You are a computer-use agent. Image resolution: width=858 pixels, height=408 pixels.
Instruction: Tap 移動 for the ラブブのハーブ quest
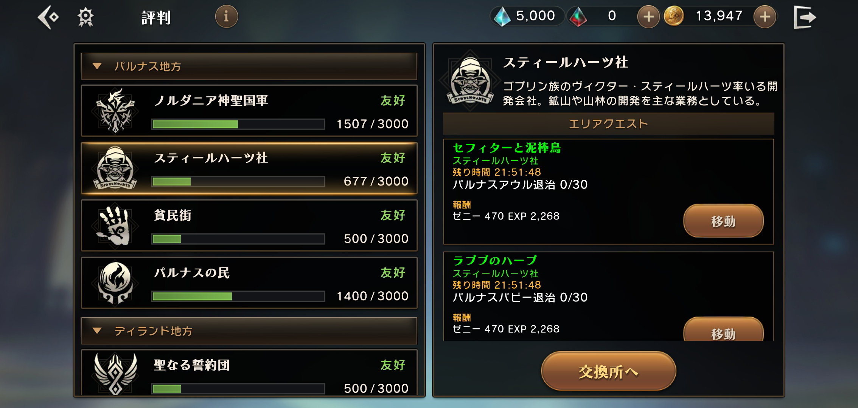723,329
